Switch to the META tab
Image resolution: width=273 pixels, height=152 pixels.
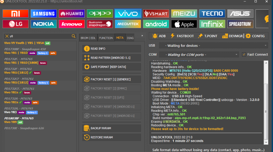point(120,38)
